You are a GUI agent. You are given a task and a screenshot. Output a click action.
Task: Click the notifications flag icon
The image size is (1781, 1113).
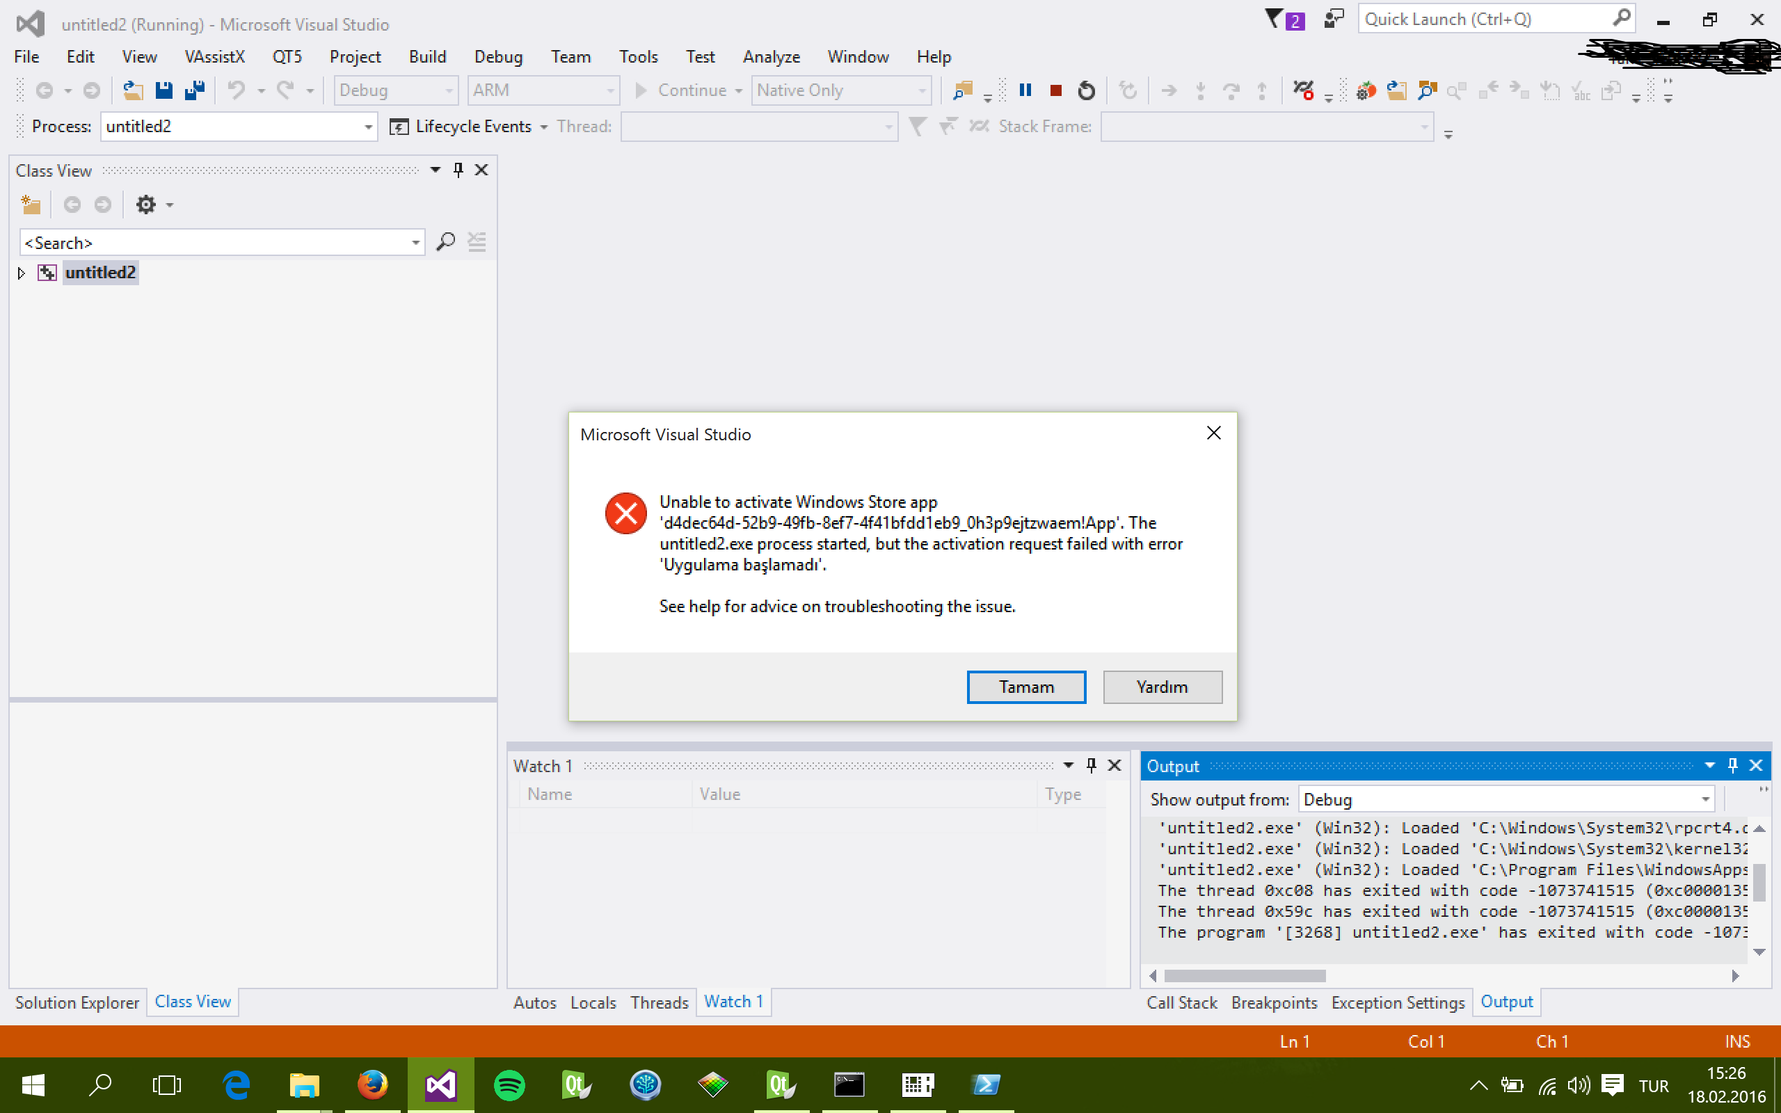(x=1284, y=19)
